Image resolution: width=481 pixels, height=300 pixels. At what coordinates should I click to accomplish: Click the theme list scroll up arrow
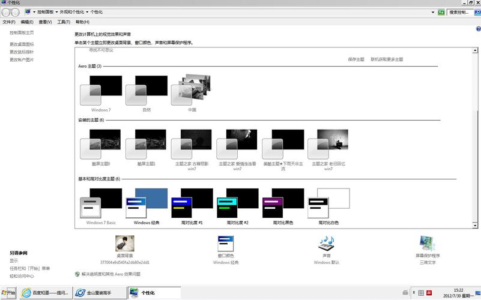coord(475,50)
